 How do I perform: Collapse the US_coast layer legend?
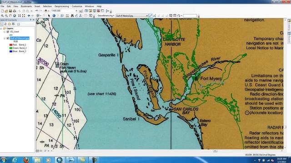coord(5,32)
